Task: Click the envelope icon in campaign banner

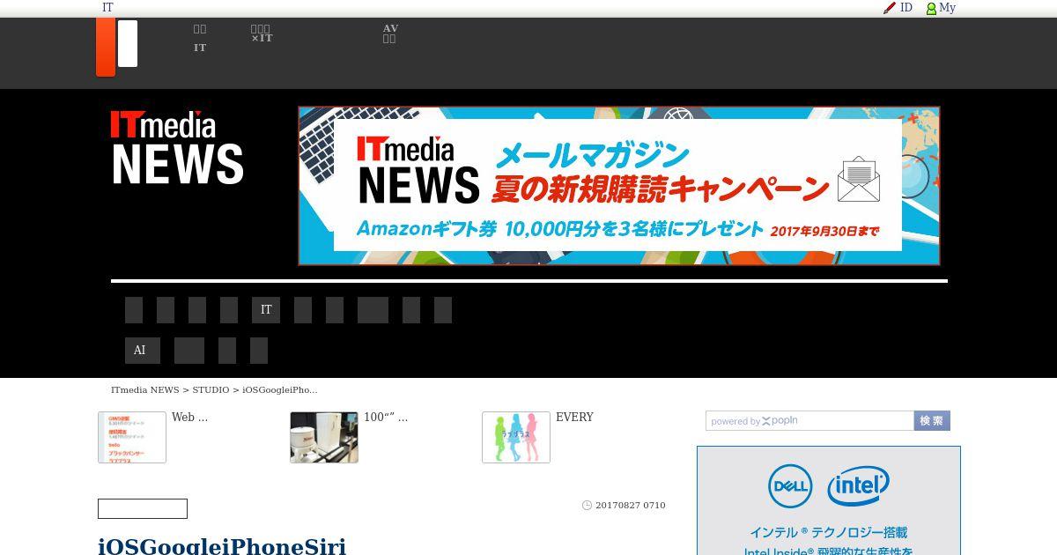Action: [x=859, y=180]
